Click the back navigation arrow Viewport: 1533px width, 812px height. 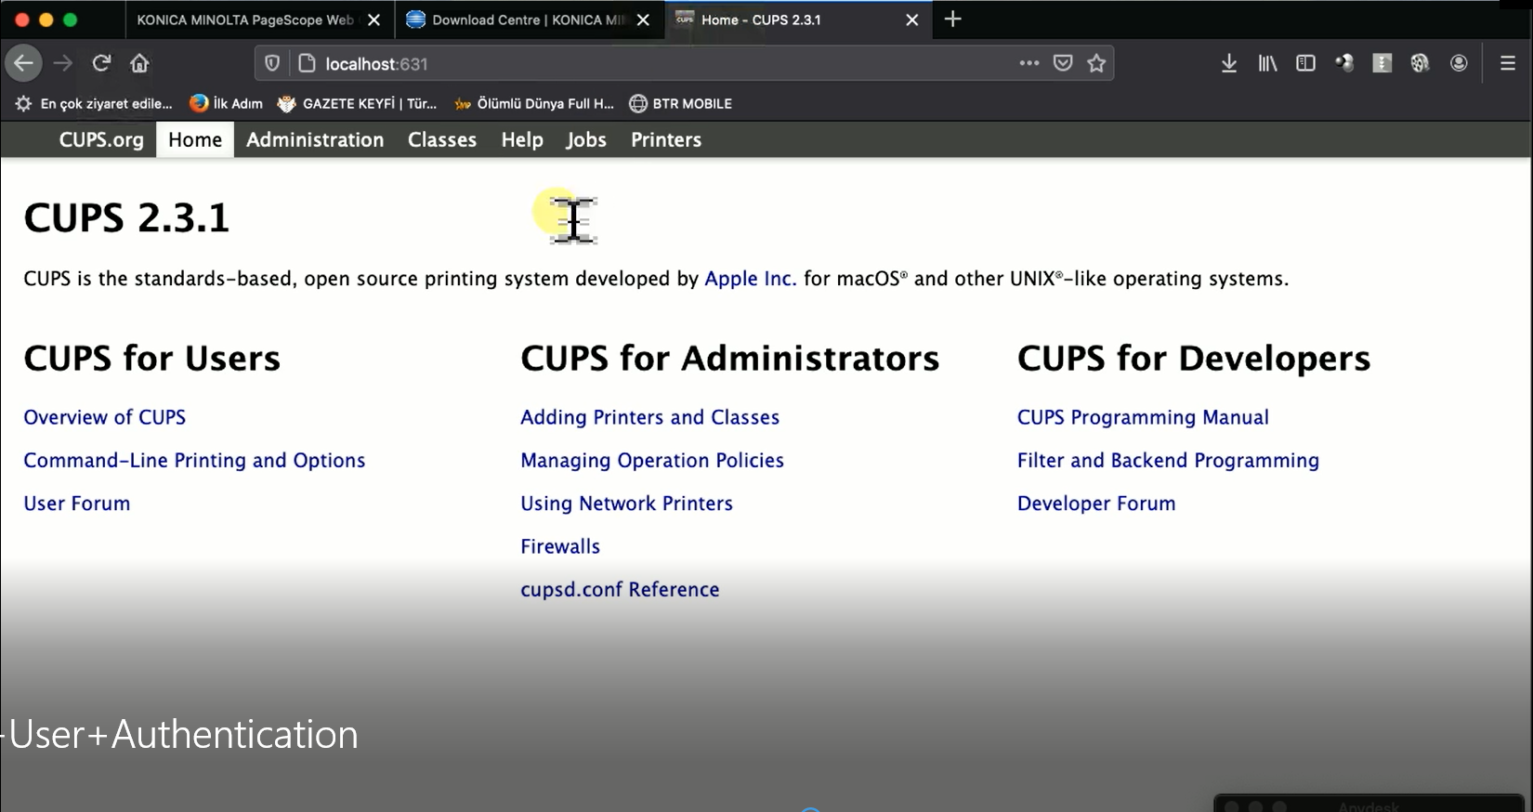click(24, 63)
